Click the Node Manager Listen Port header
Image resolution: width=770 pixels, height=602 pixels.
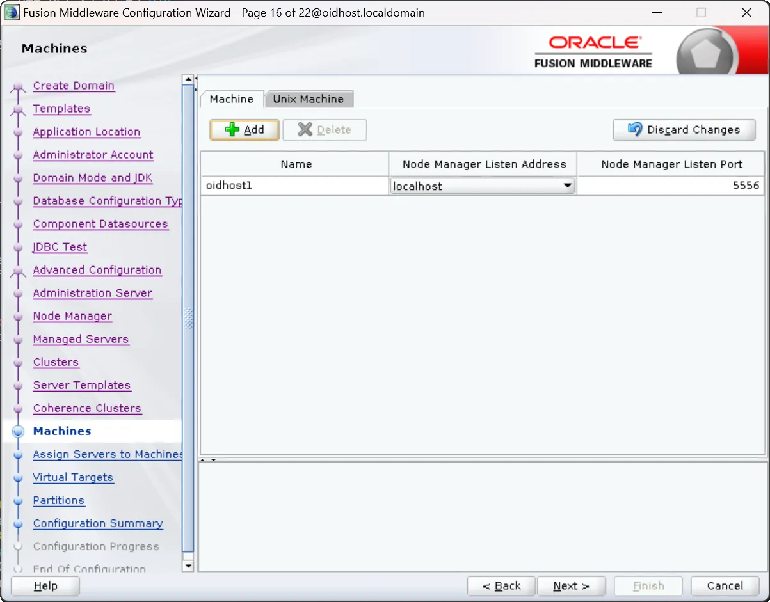(x=671, y=164)
